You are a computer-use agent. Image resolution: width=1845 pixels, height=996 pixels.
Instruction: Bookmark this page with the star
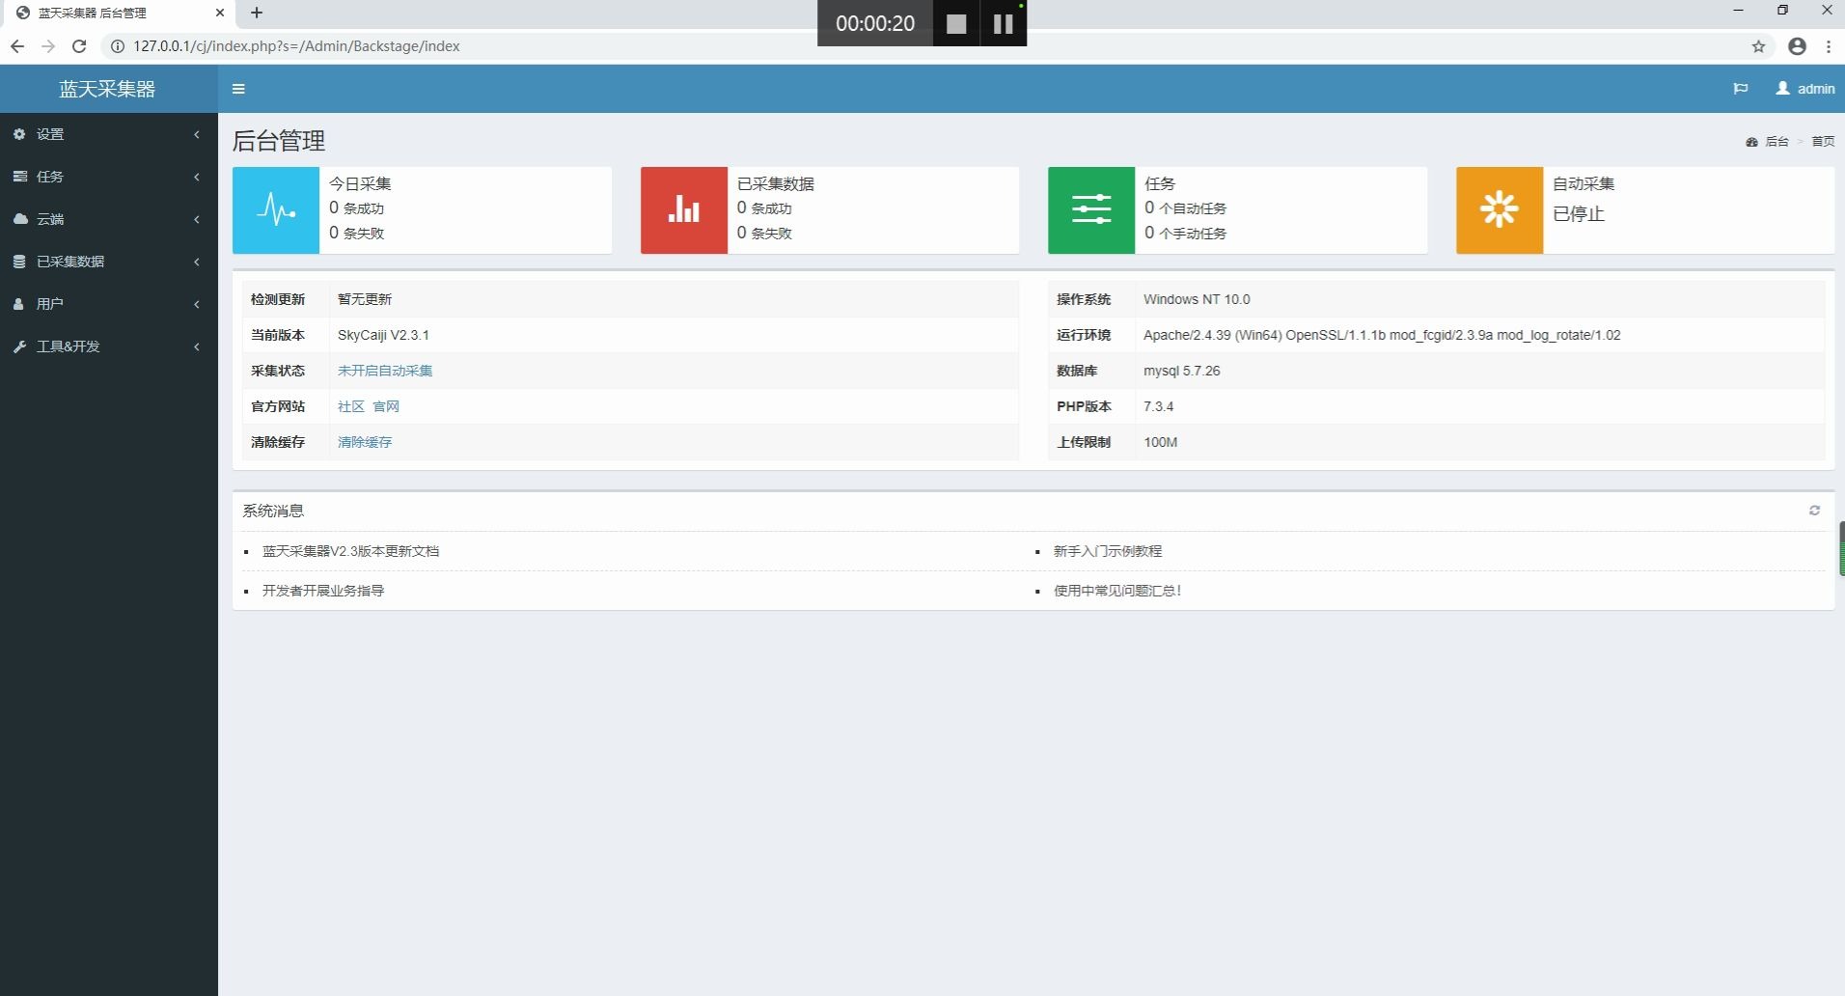click(x=1758, y=46)
